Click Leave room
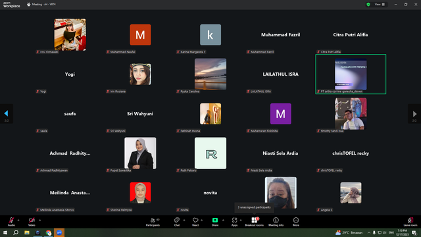 pos(410,222)
